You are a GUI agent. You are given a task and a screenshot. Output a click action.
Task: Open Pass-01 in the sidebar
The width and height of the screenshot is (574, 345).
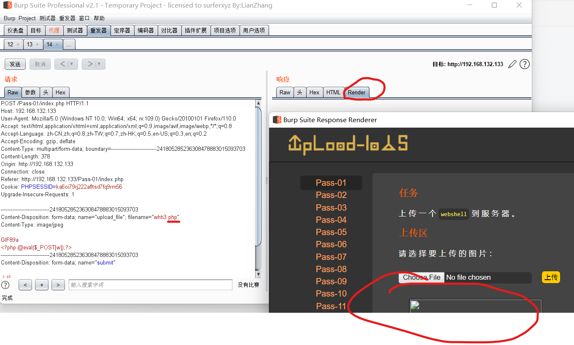[x=331, y=183]
